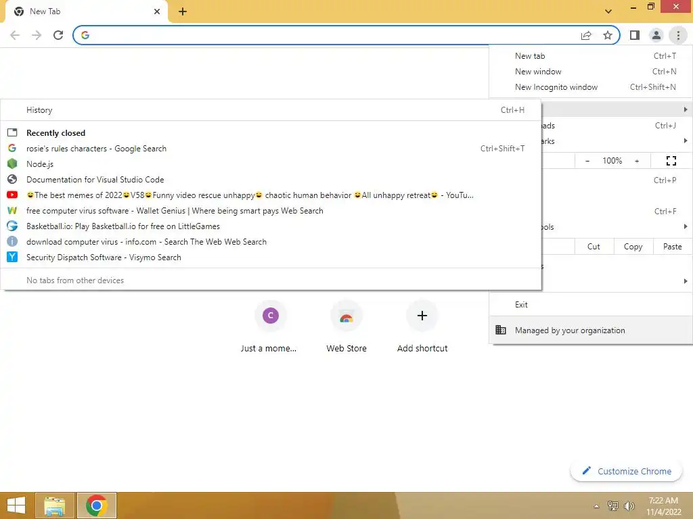Open the Windows Start button

pyautogui.click(x=16, y=505)
